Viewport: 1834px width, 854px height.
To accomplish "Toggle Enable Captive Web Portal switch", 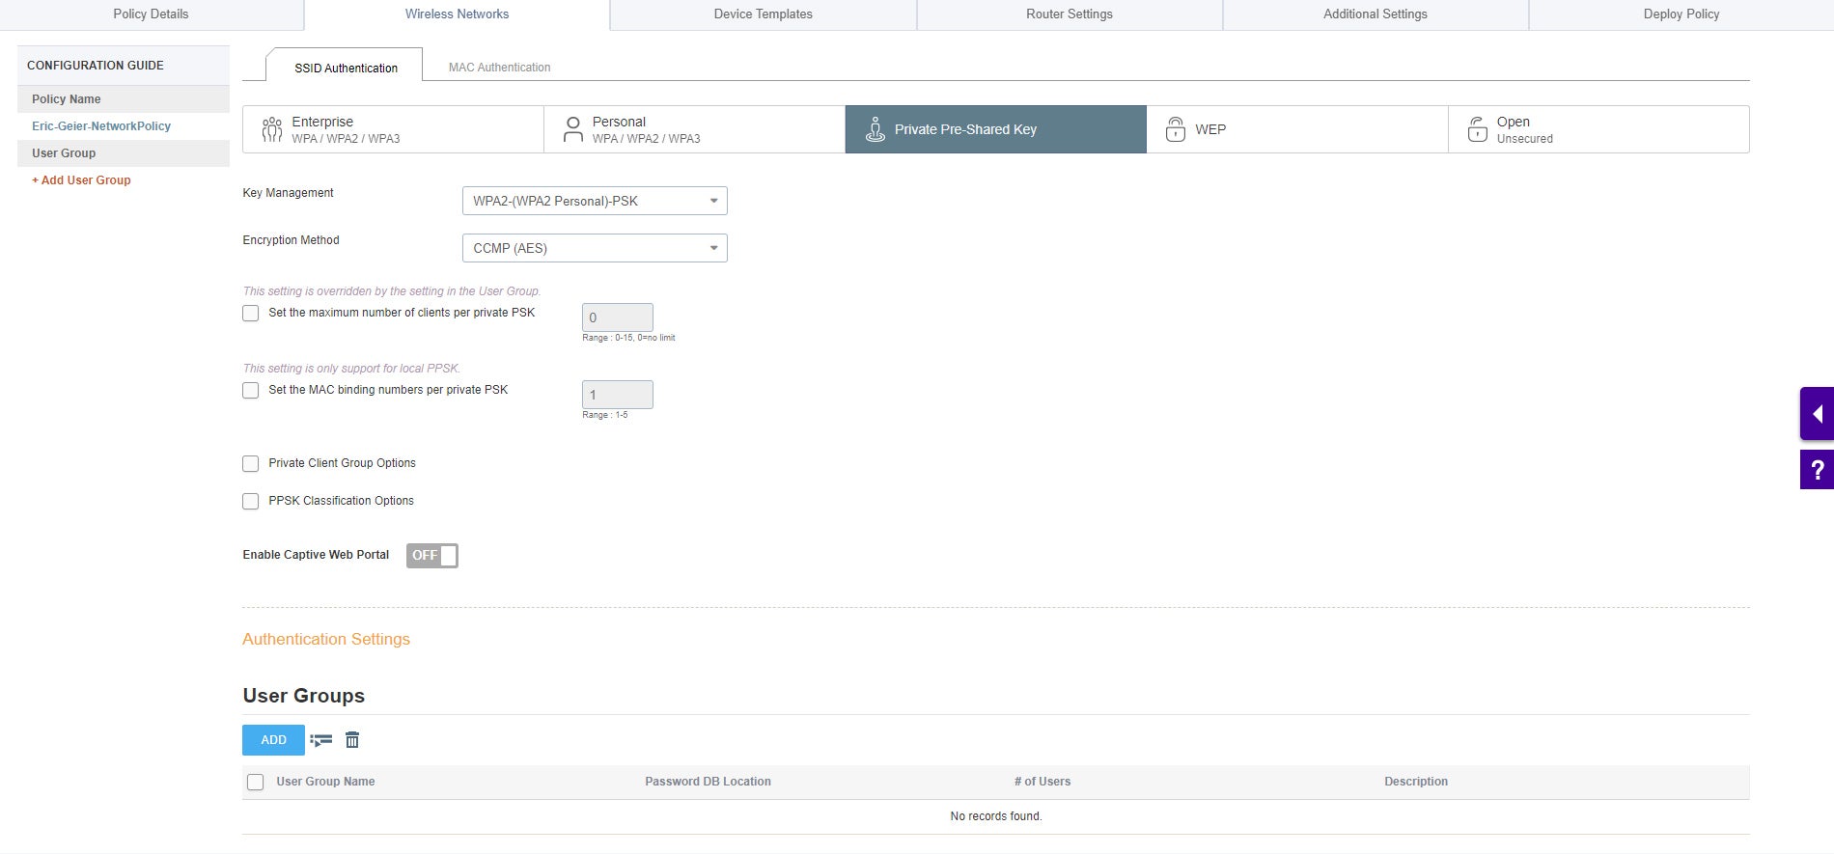I will tap(432, 556).
